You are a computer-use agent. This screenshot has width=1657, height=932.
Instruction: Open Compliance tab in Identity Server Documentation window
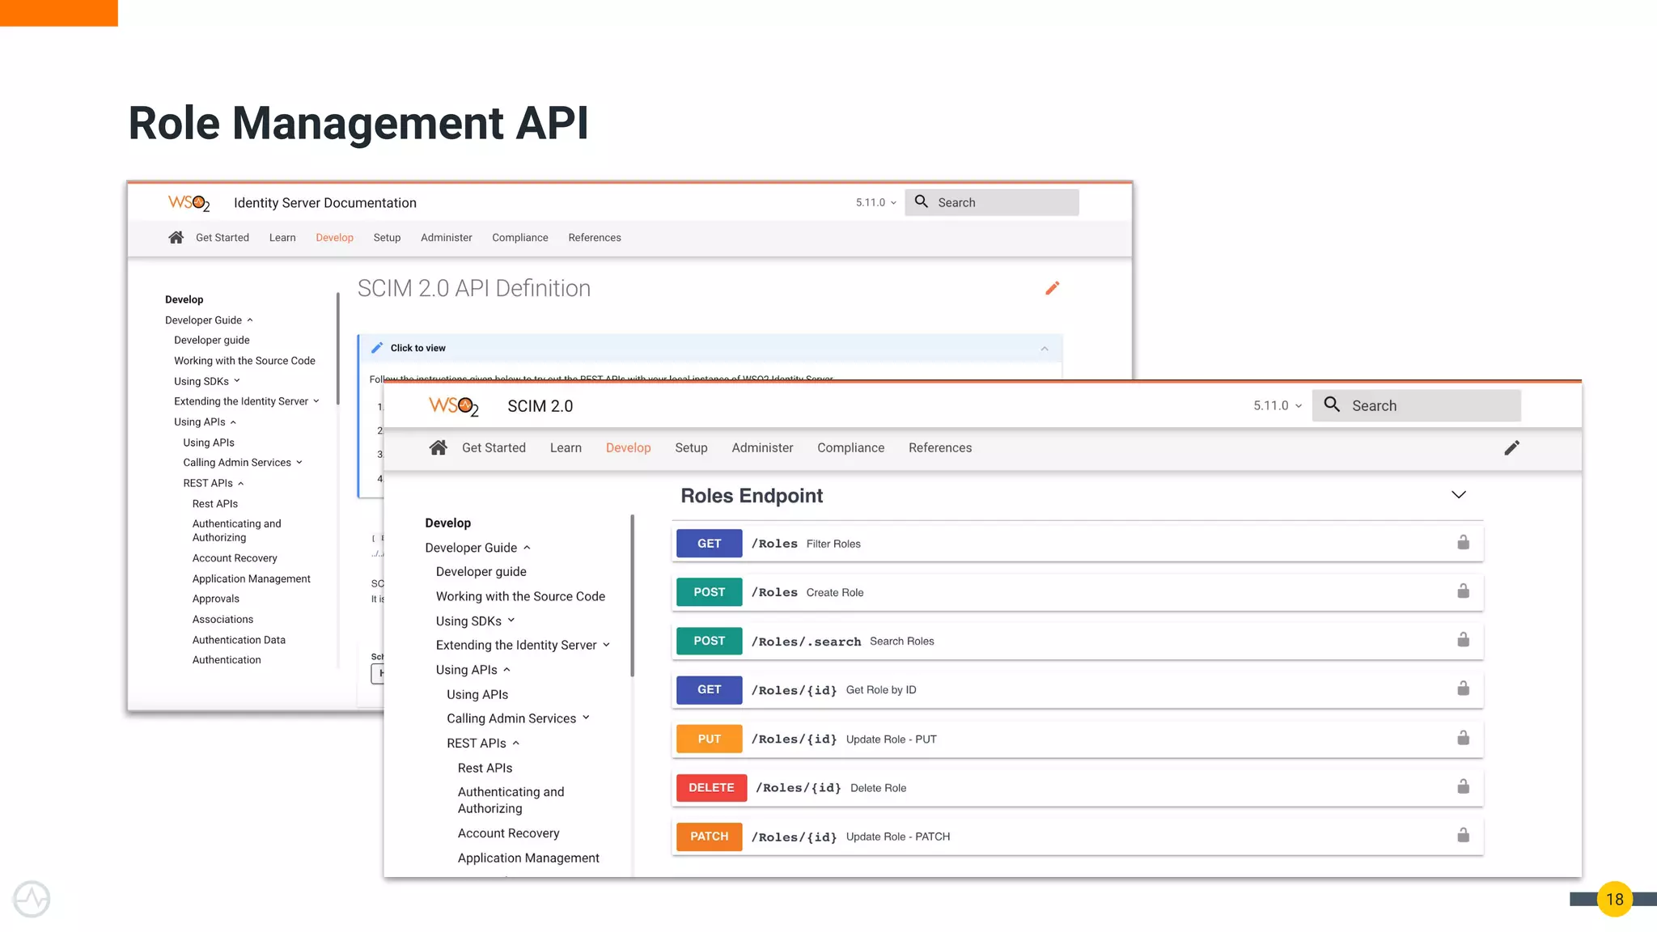pos(520,238)
